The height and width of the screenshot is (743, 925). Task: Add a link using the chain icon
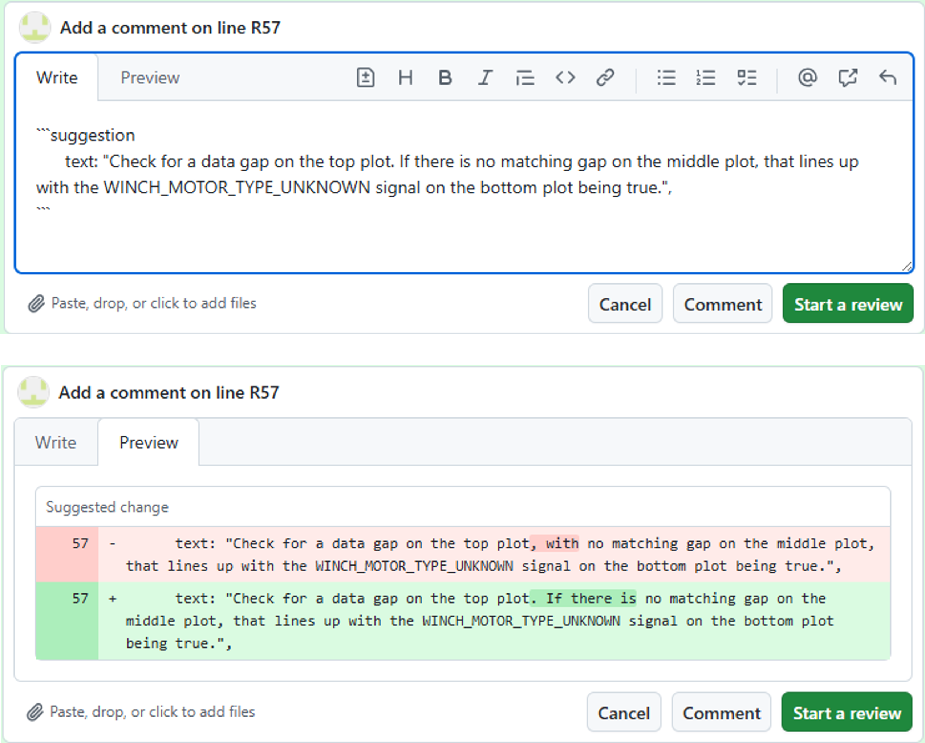tap(605, 78)
